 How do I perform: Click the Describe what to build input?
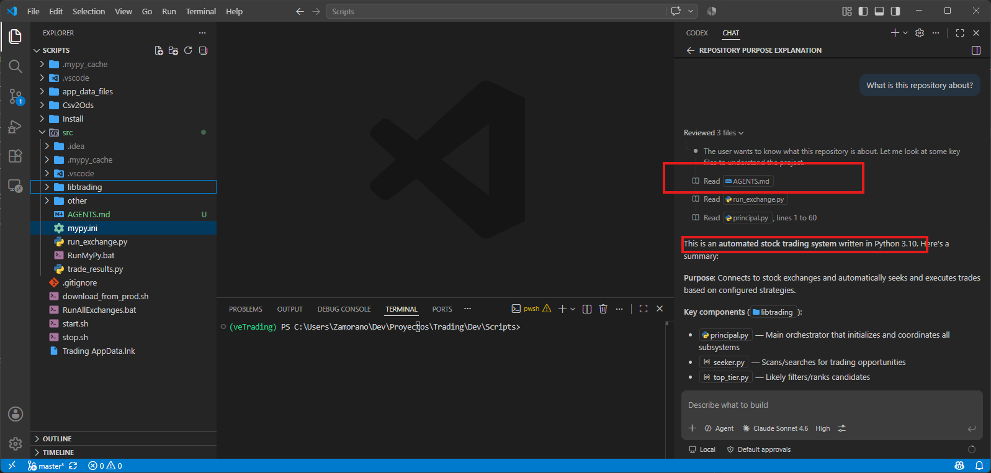coord(832,405)
